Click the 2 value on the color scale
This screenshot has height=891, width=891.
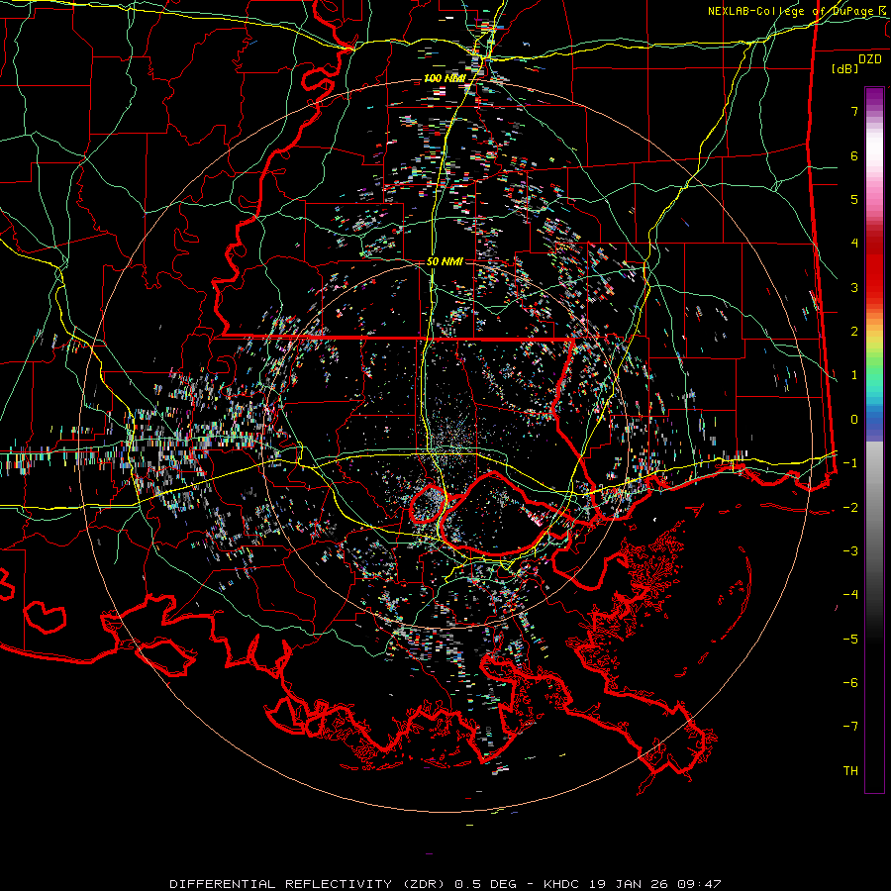click(854, 332)
